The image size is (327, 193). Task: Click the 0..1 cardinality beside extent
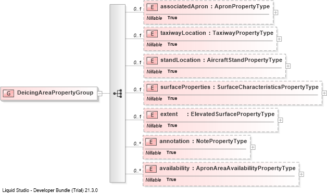coord(137,117)
